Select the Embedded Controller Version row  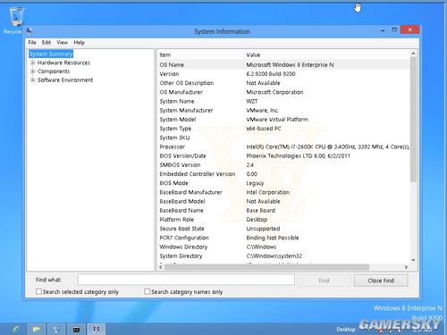283,174
